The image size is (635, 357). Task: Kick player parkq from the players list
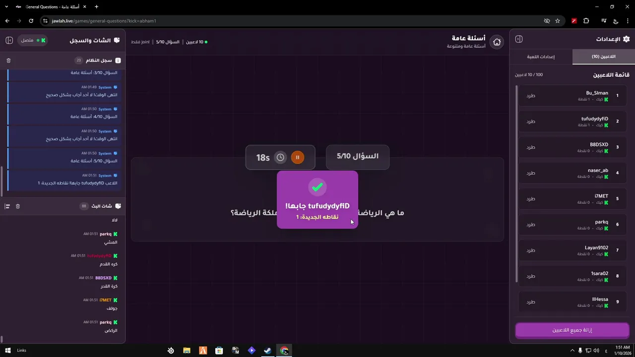click(x=531, y=225)
